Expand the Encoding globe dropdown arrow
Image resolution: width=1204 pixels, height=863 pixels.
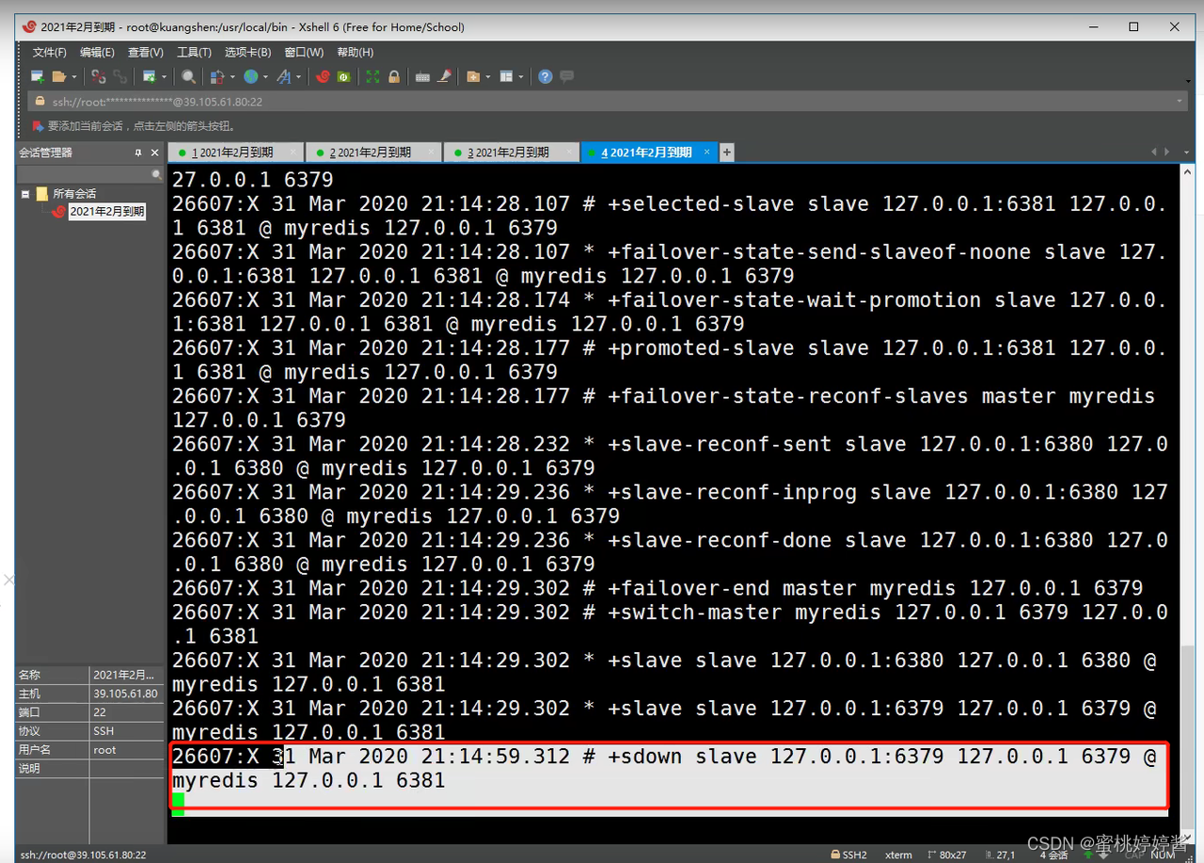point(266,77)
